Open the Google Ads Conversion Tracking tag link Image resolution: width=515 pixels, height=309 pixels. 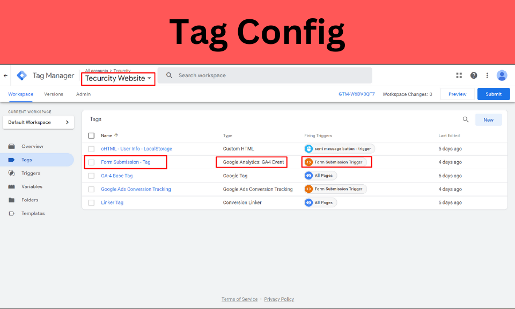[136, 189]
